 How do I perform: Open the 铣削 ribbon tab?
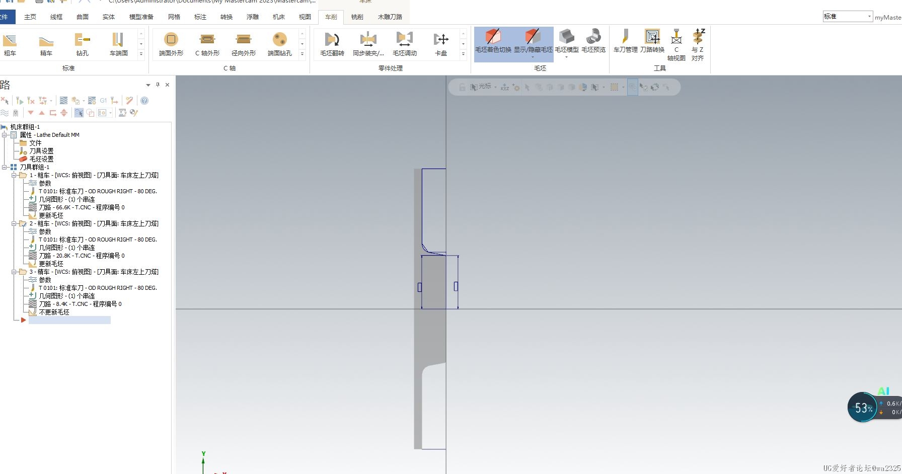[357, 17]
